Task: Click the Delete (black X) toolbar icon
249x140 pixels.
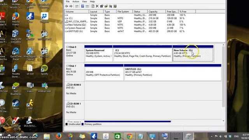Action: click(97, 6)
